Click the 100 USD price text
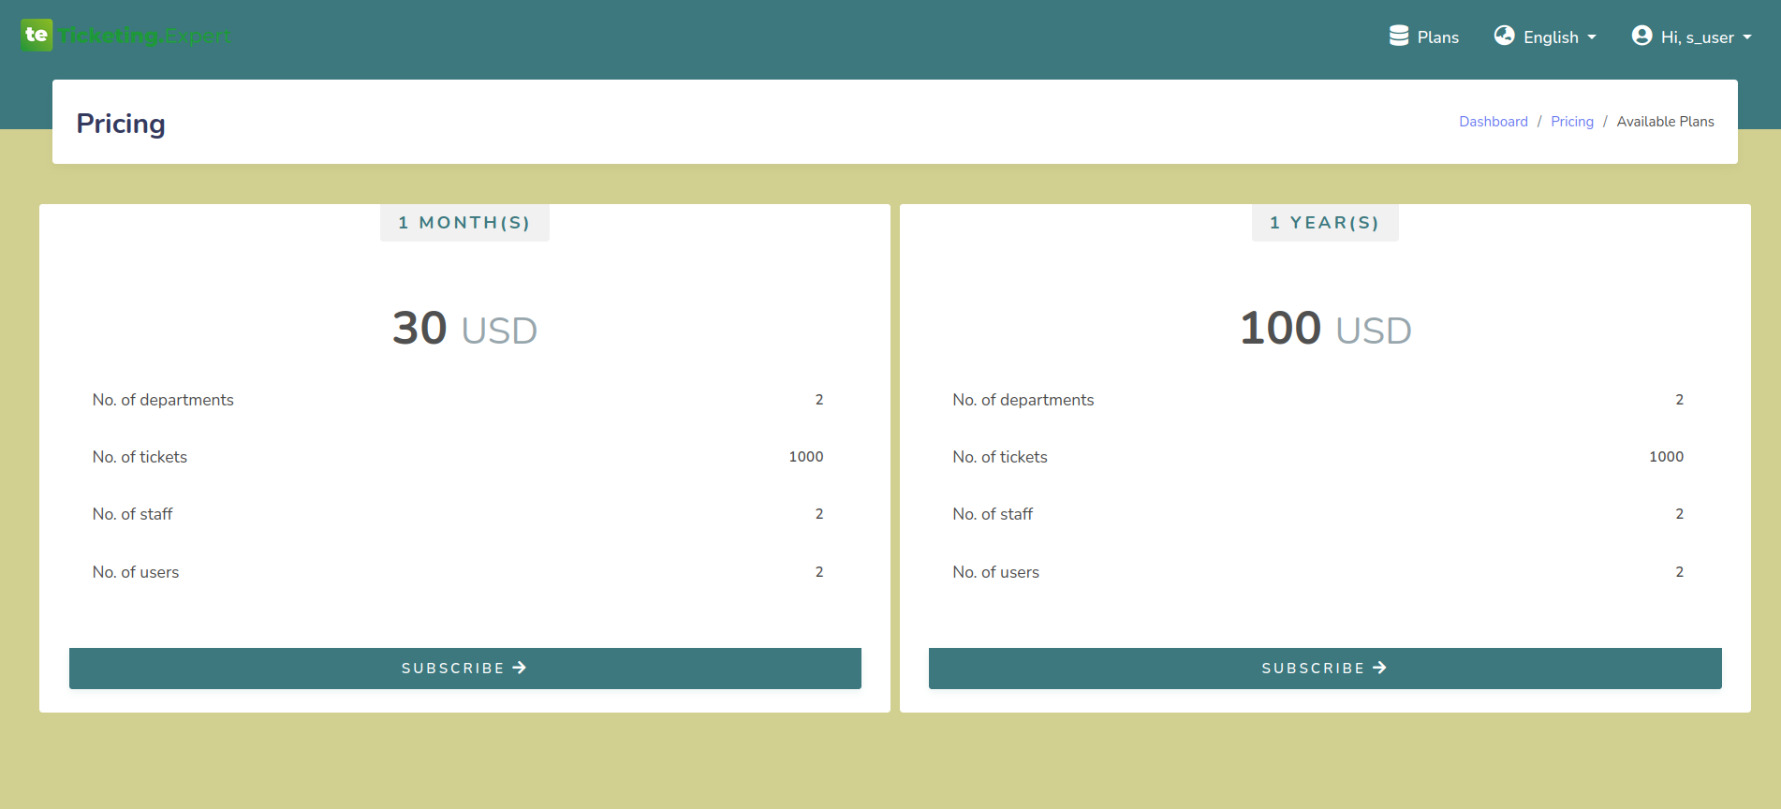Image resolution: width=1781 pixels, height=809 pixels. [1325, 329]
